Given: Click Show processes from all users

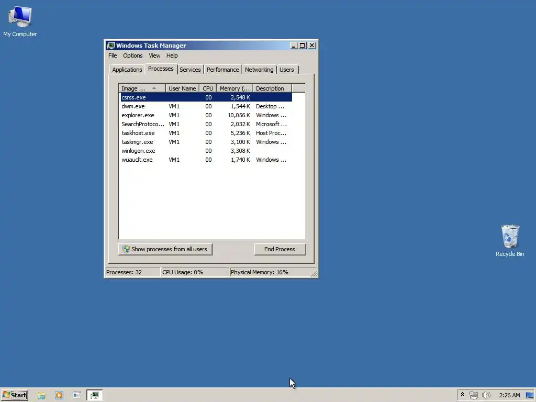Looking at the screenshot, I should click(x=165, y=249).
